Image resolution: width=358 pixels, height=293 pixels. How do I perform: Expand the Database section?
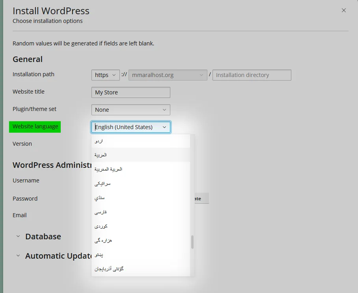pos(38,237)
